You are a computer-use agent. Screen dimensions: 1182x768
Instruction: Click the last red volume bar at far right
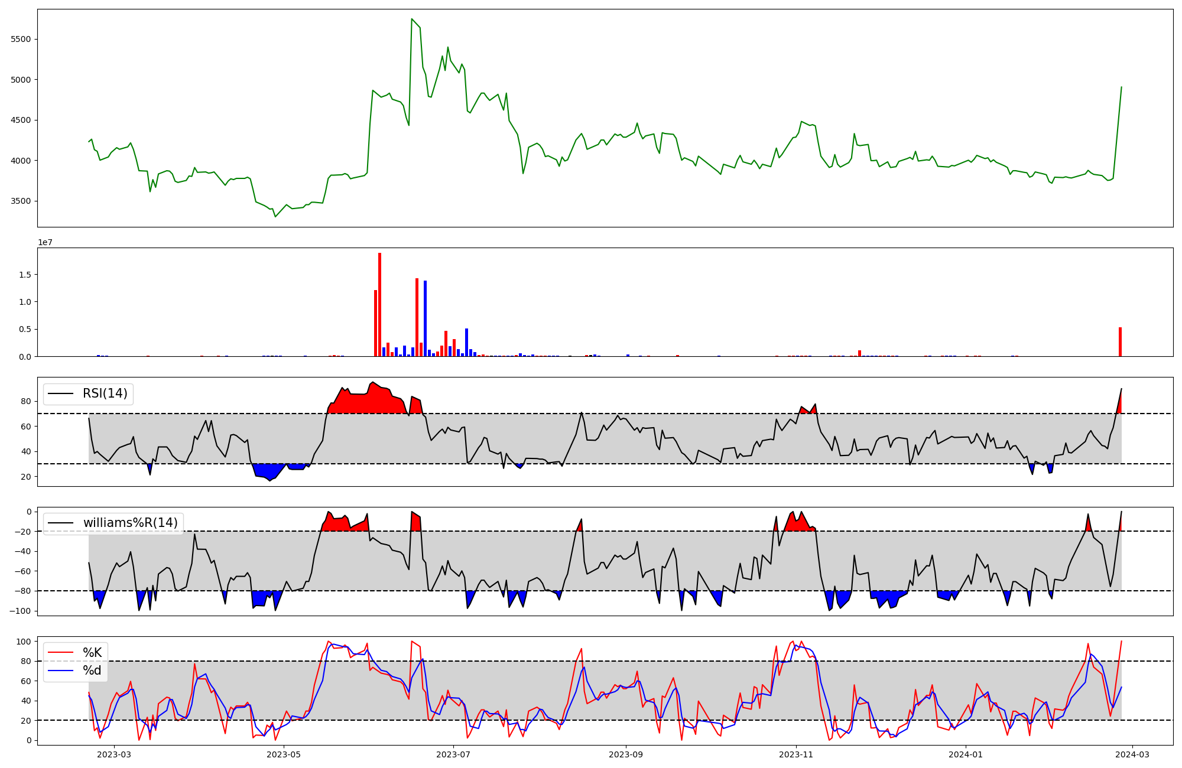(x=1120, y=341)
